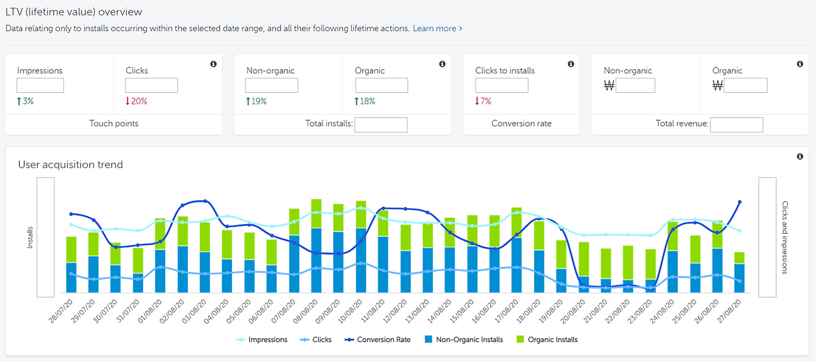Select the Total revenue value field
The height and width of the screenshot is (361, 816).
tap(736, 125)
